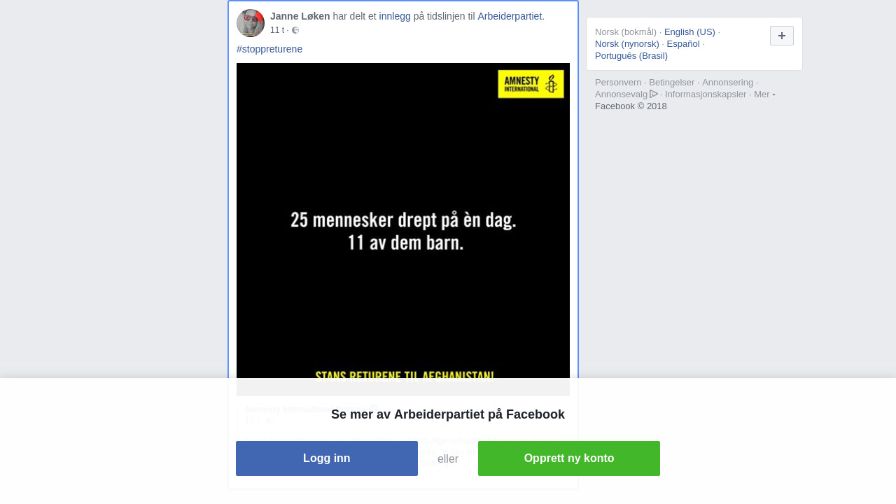The image size is (896, 504).
Task: Click the globe privacy icon under the post
Action: (x=295, y=30)
